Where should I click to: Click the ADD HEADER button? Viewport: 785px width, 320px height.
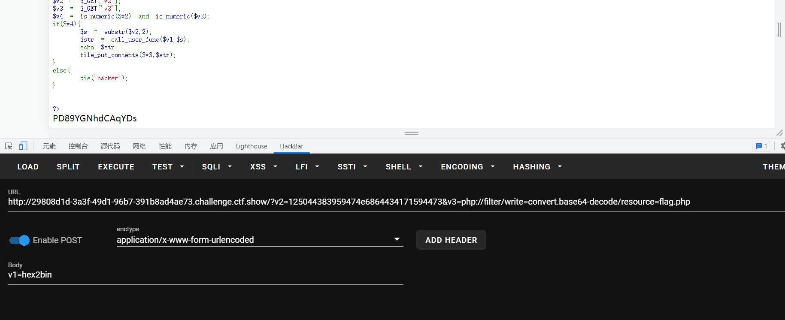451,240
